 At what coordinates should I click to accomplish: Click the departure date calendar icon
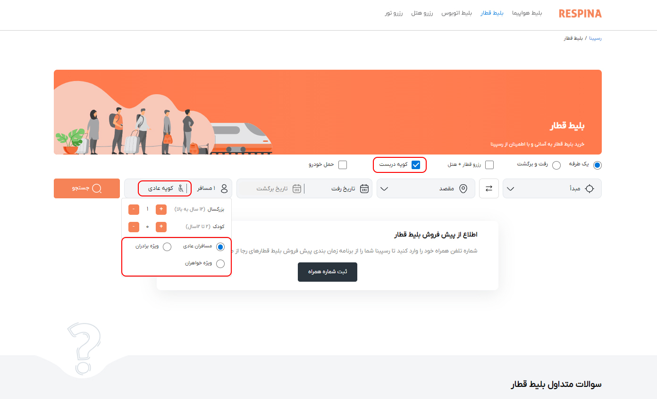point(364,188)
